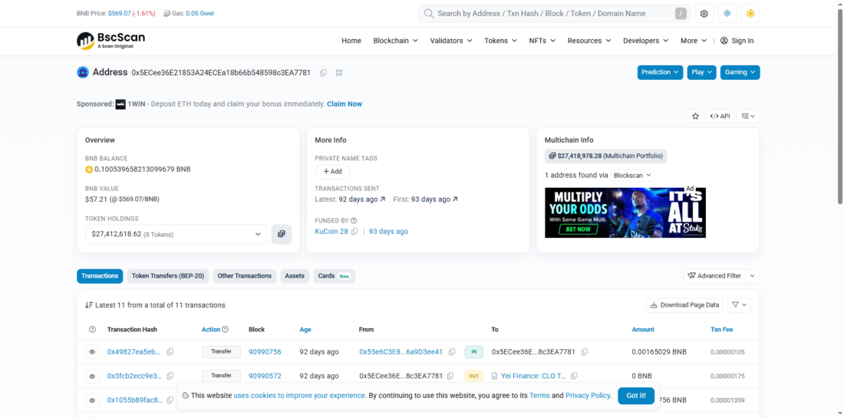Click the 1WIN Claim Now link
Image resolution: width=844 pixels, height=418 pixels.
click(345, 104)
